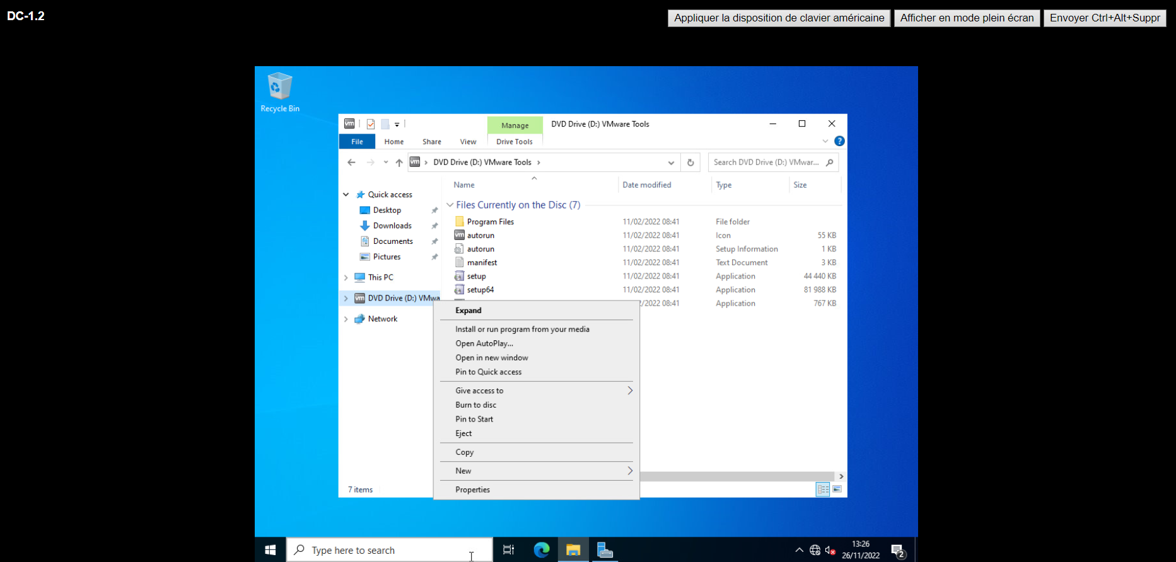Open the Windows Start button
This screenshot has width=1176, height=562.
(x=271, y=550)
